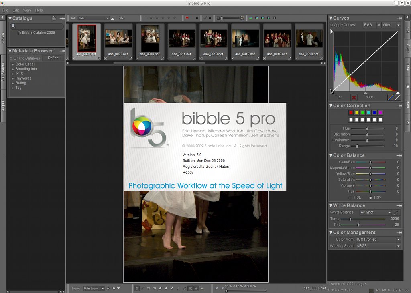411x293 pixels.
Task: Click the plus icon to add layer
Action: 108,288
